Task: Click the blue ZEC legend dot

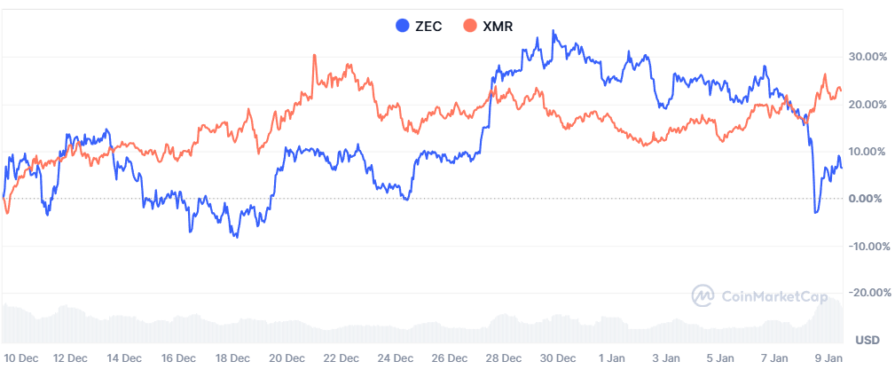Action: click(403, 27)
